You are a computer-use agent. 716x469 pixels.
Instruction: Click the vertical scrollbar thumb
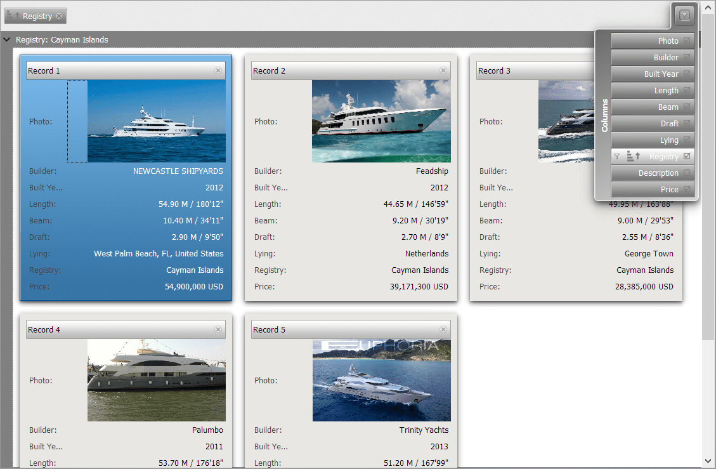708,176
